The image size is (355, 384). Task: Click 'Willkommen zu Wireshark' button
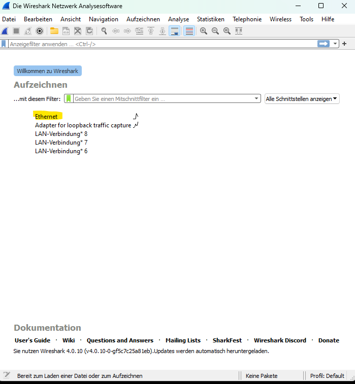tap(48, 71)
